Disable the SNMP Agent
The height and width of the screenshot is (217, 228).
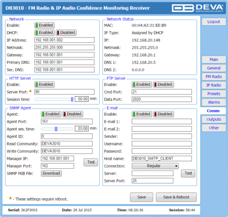[73, 114]
